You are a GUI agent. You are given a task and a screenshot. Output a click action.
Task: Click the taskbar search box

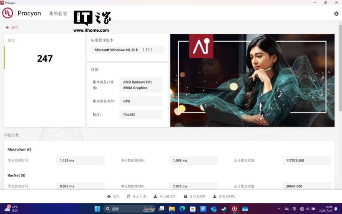click(x=125, y=209)
